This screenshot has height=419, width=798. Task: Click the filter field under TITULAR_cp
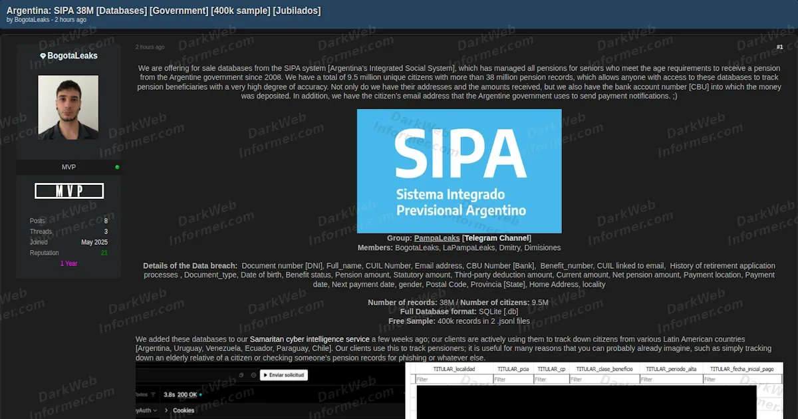pos(551,379)
